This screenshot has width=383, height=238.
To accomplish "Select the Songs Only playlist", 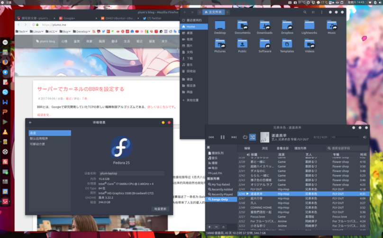I will 221,199.
